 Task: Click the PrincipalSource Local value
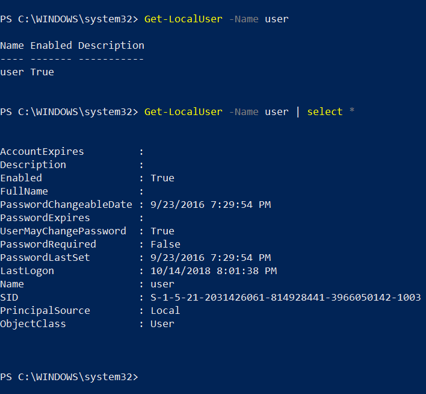[165, 311]
